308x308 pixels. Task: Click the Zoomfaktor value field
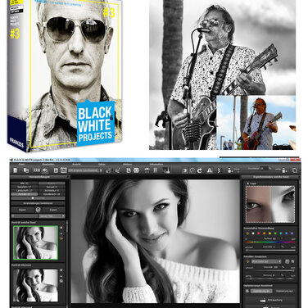pos(263,169)
